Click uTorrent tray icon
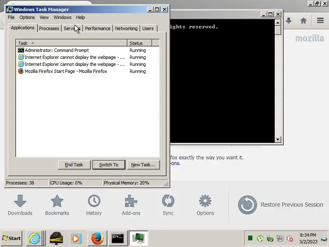 pyautogui.click(x=260, y=238)
